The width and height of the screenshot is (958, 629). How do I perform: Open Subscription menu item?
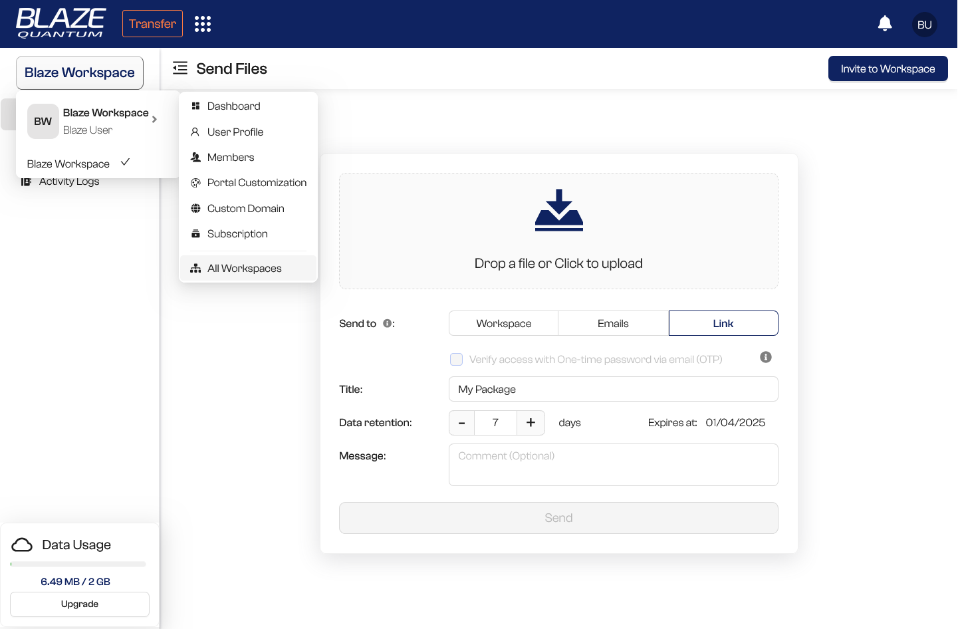248,233
